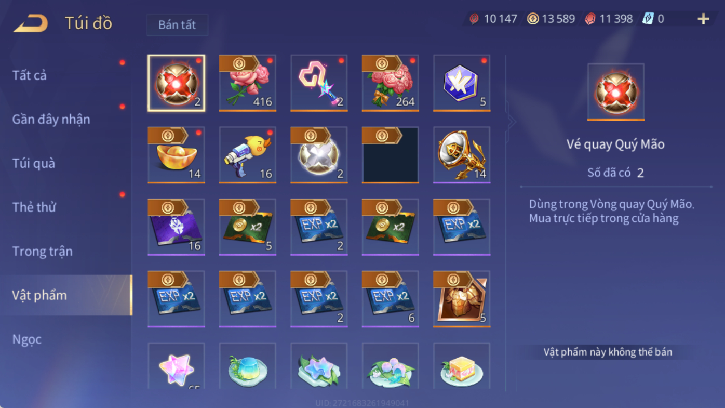Click the Bán tất button

point(177,25)
